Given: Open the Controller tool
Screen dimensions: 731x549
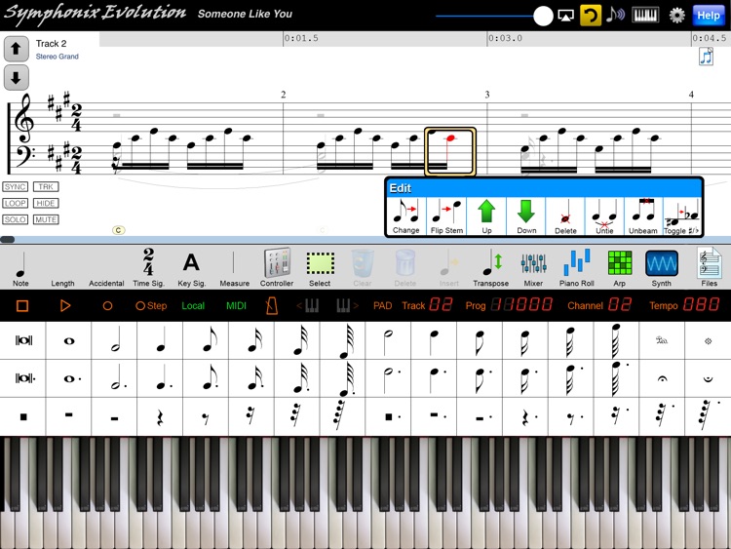Looking at the screenshot, I should [277, 267].
